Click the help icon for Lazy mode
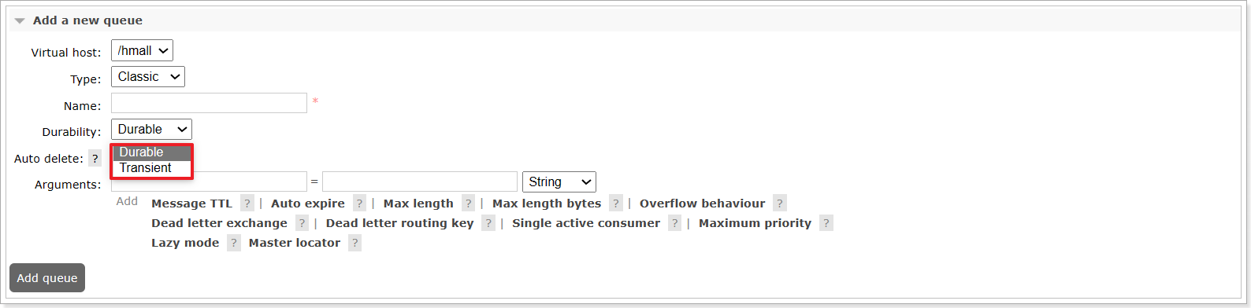Screen dimensions: 1251x308 pyautogui.click(x=234, y=243)
